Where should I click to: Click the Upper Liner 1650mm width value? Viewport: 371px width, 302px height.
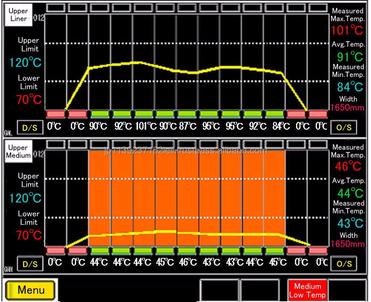coord(348,107)
